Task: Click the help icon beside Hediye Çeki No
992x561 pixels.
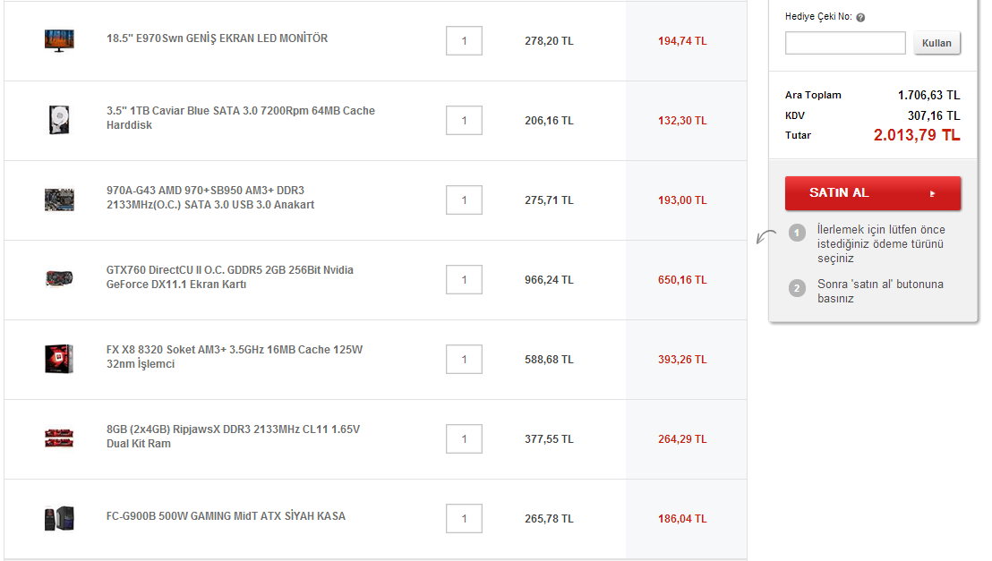Action: [x=860, y=17]
